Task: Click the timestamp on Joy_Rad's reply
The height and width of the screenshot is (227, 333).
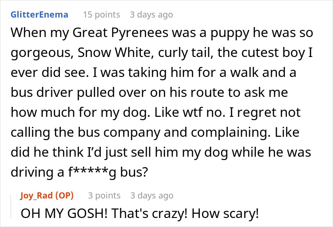Action: point(151,195)
